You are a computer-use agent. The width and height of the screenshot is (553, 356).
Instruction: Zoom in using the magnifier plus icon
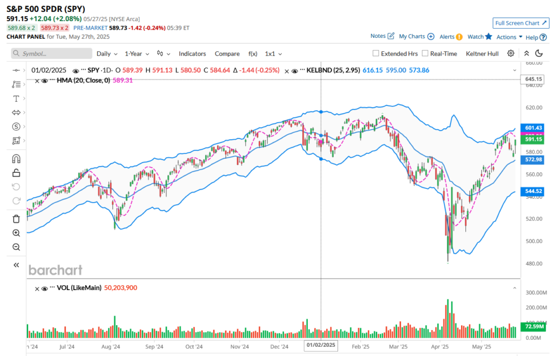pyautogui.click(x=16, y=233)
